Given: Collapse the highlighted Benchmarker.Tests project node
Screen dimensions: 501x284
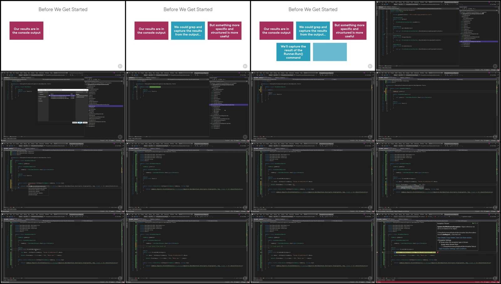Looking at the screenshot, I should click(210, 105).
